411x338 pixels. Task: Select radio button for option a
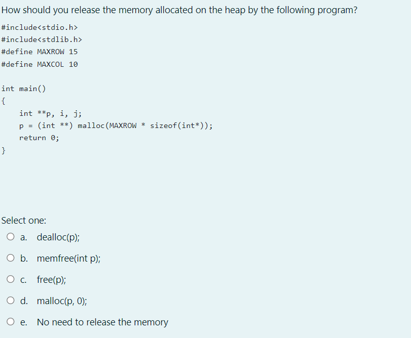(x=10, y=236)
